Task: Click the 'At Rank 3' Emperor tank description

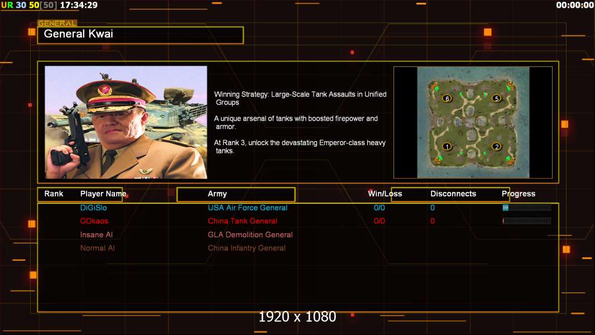Action: point(300,146)
